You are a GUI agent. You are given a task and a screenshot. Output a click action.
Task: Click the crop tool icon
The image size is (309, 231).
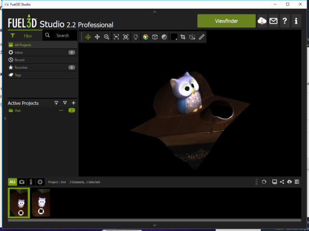tap(183, 37)
